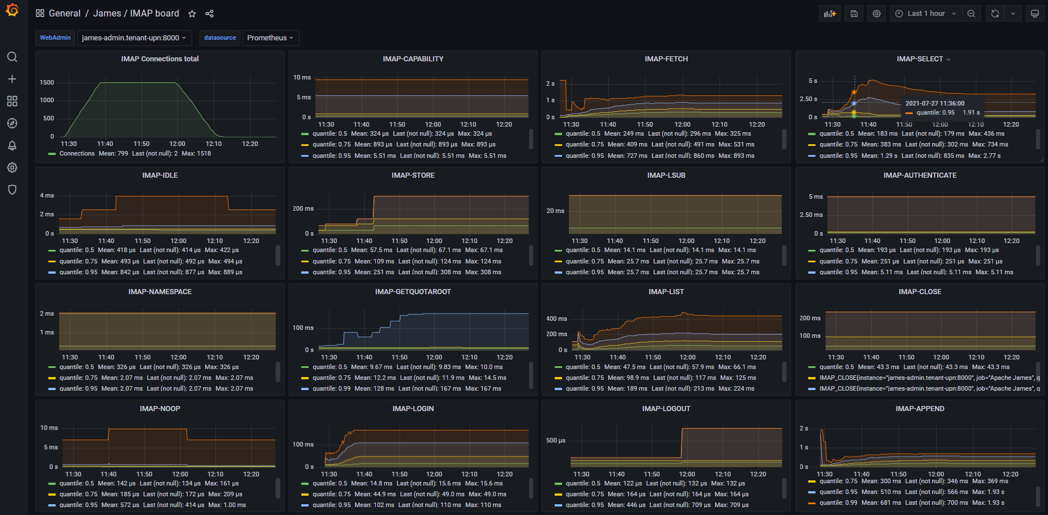The height and width of the screenshot is (515, 1048).
Task: Toggle quantile 0.75 series in IMAP-NAMESPACE legend
Action: click(78, 378)
